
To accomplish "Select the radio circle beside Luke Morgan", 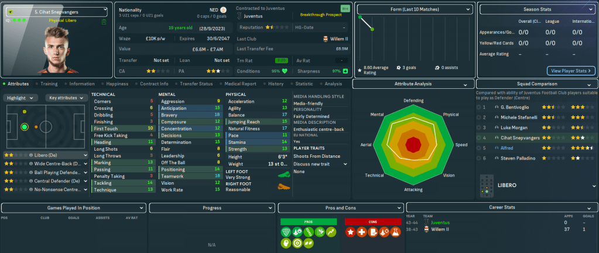I will [480, 127].
